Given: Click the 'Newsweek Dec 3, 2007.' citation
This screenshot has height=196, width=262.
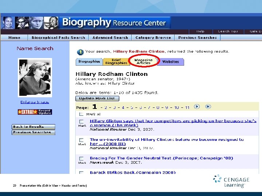Looking at the screenshot, I should [116, 162].
